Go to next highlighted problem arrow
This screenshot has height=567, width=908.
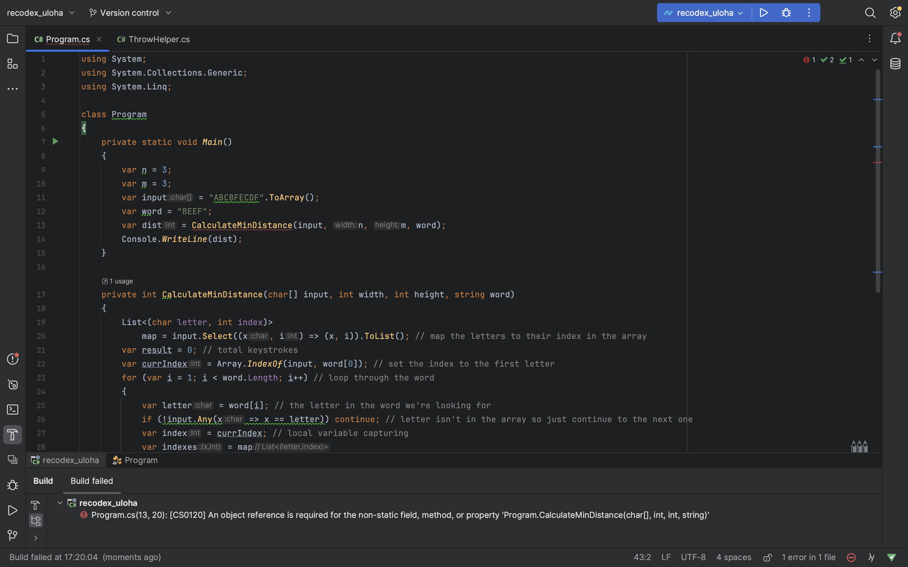875,60
